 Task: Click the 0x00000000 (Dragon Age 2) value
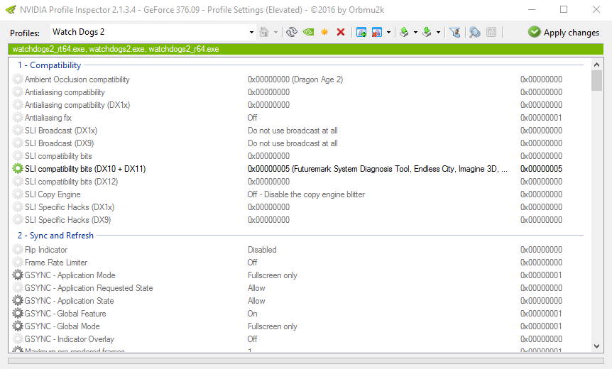click(295, 79)
